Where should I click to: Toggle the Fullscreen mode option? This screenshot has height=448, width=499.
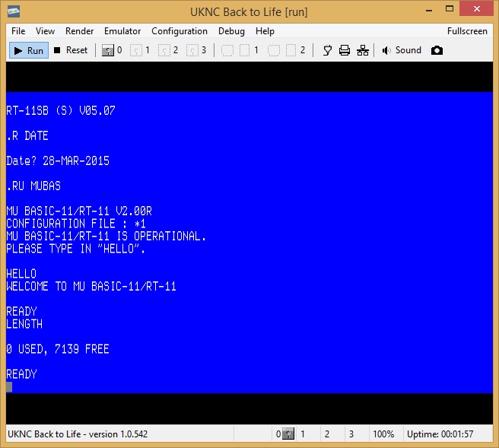tap(467, 31)
